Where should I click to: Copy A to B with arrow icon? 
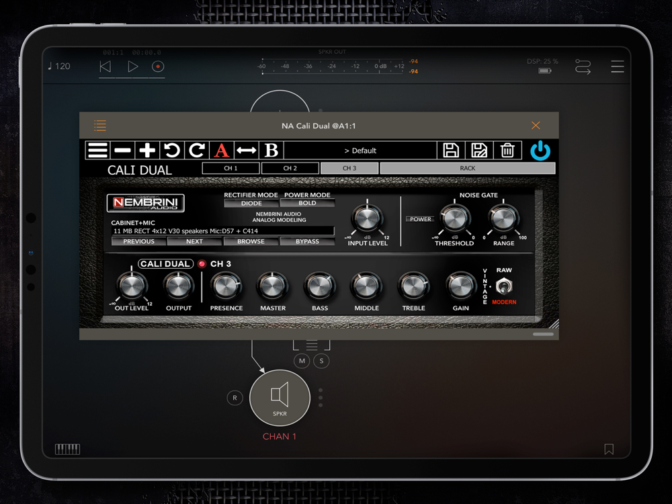tap(247, 151)
